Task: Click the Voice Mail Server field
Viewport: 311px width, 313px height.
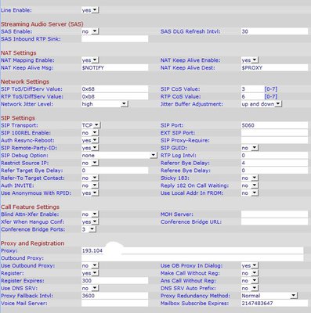Action: (114, 304)
